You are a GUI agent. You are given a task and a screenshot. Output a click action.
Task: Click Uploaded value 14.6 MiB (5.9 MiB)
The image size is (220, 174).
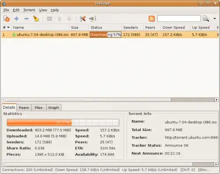click(51, 136)
